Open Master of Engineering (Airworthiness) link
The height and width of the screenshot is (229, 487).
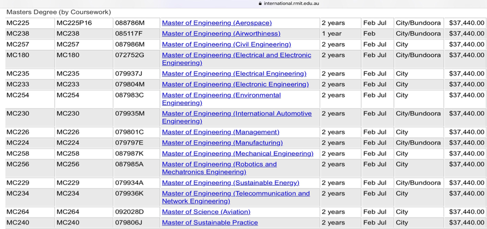[221, 34]
